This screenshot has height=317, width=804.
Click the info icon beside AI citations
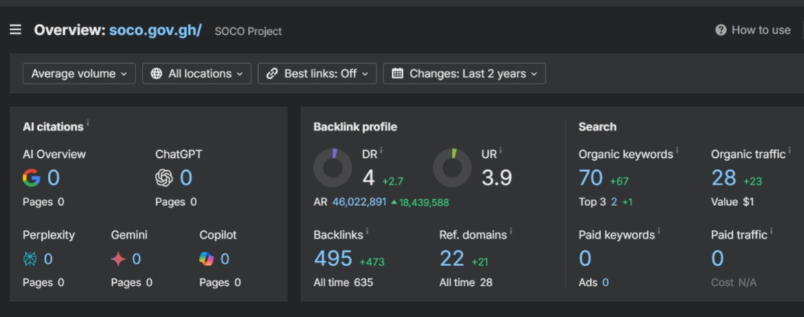click(x=88, y=124)
